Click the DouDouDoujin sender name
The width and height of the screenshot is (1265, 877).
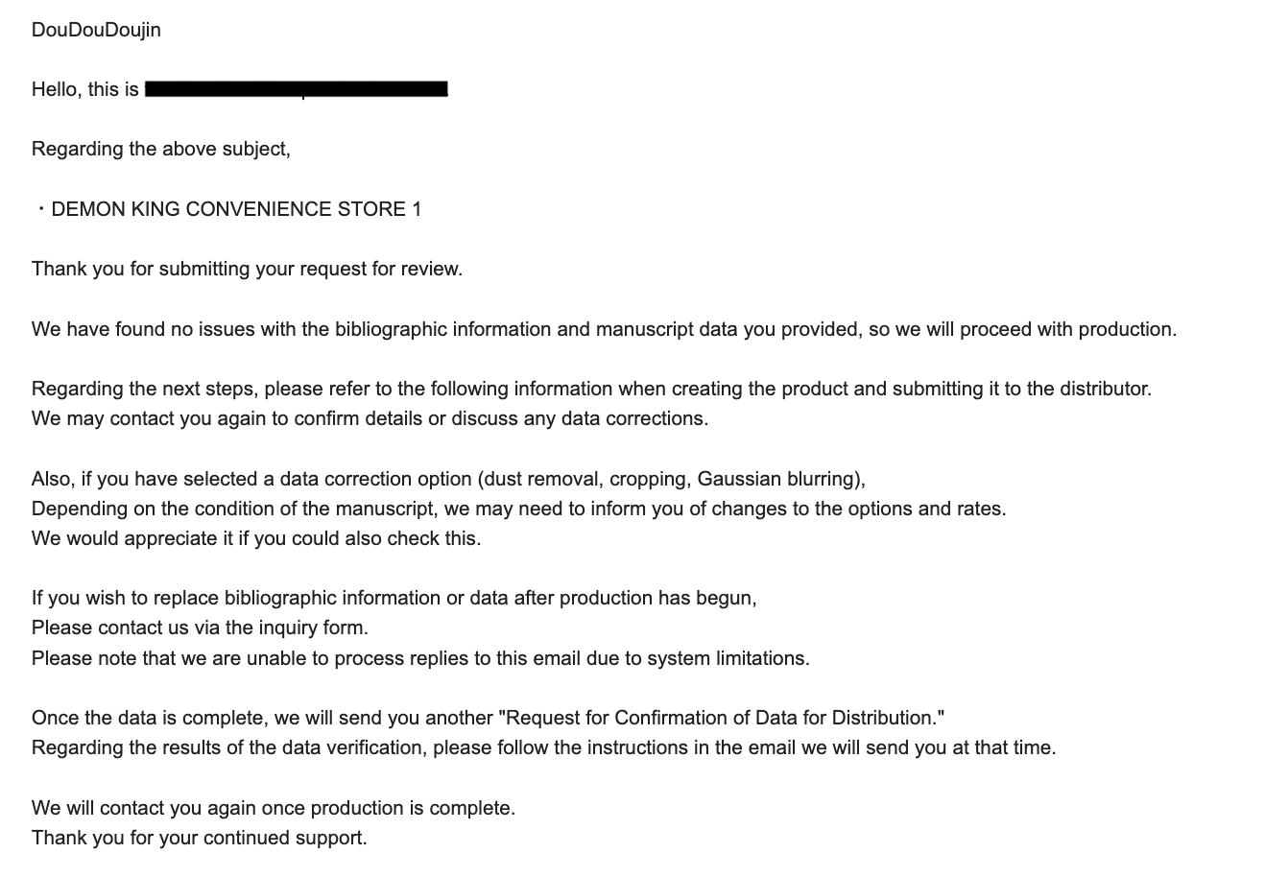[96, 30]
